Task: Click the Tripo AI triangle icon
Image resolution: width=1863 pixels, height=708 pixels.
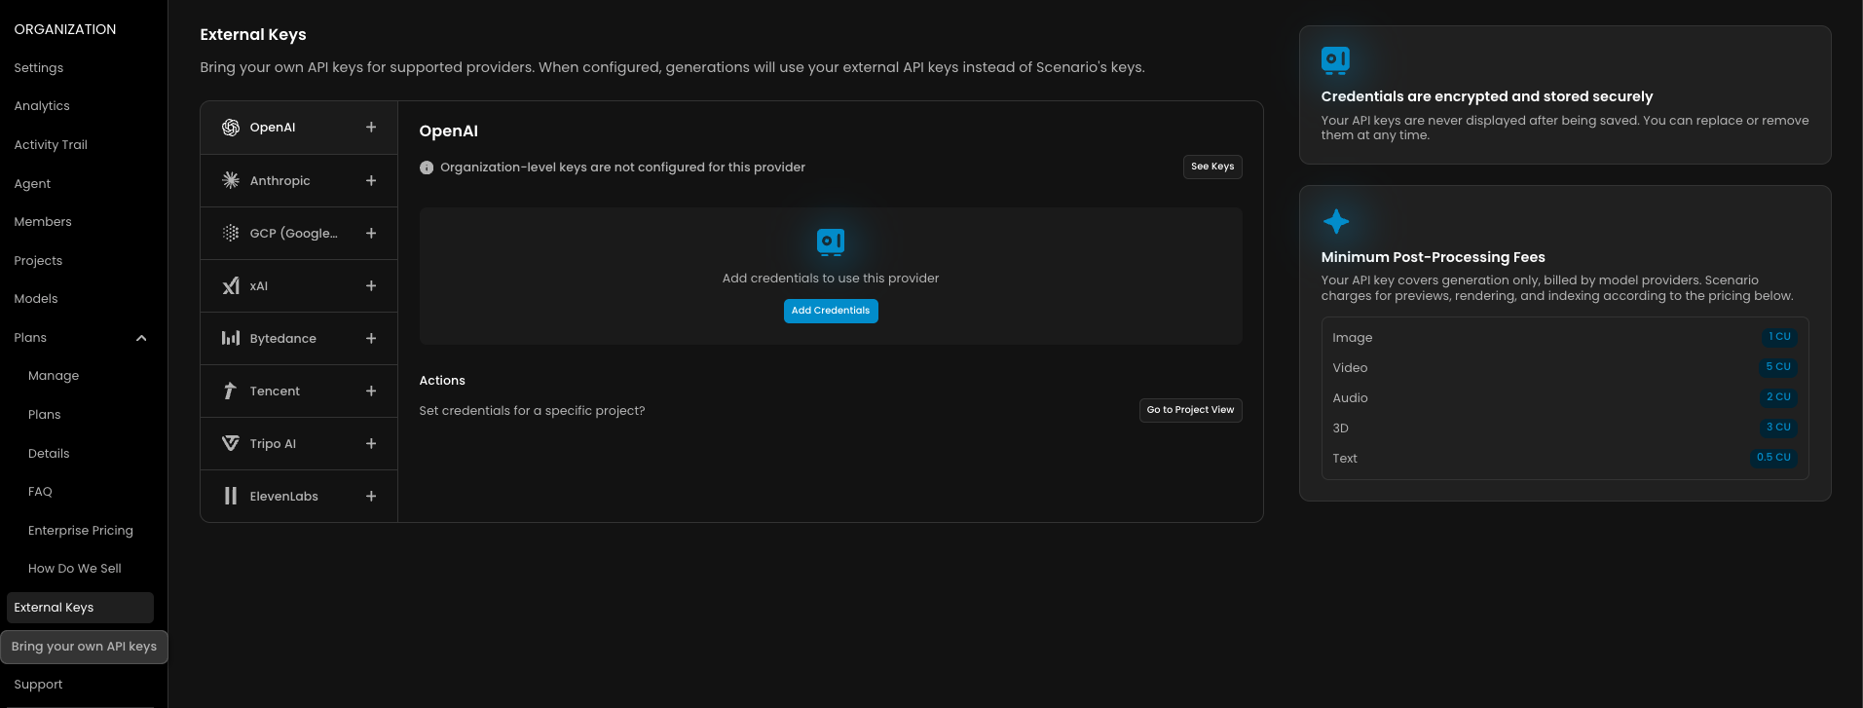Action: 231,443
